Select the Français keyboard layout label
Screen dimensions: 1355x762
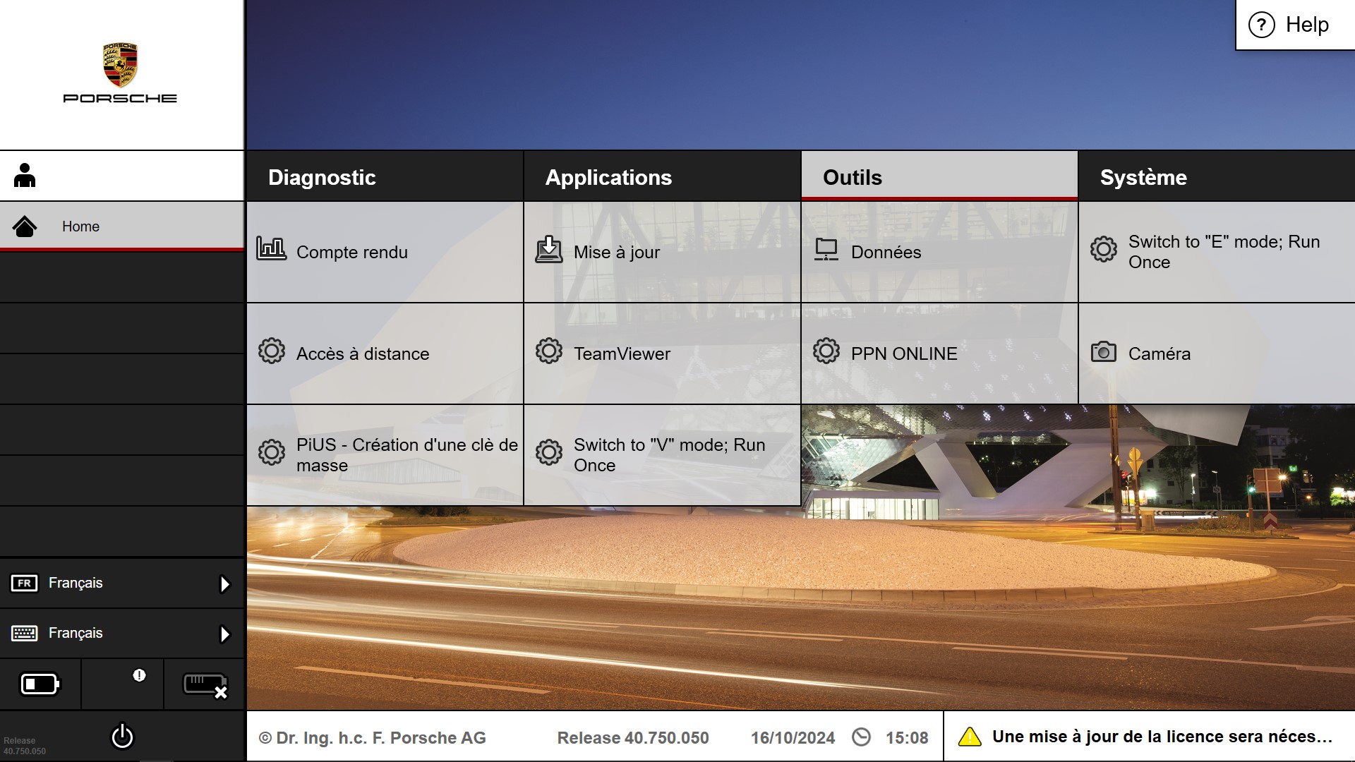[x=76, y=633]
